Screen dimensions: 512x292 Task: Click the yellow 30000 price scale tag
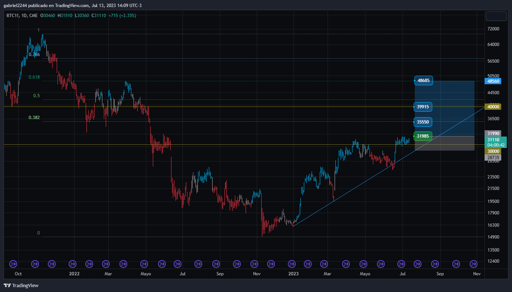pyautogui.click(x=493, y=151)
